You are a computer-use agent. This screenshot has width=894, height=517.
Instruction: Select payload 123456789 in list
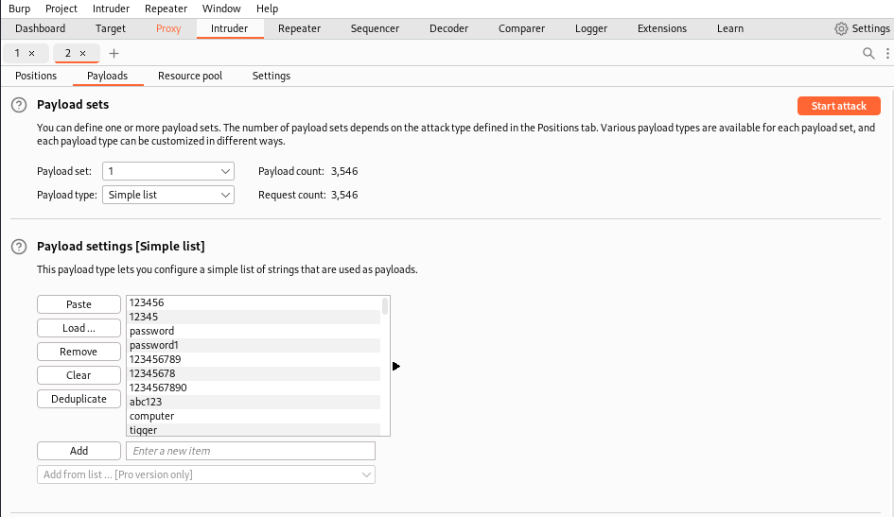(x=254, y=360)
